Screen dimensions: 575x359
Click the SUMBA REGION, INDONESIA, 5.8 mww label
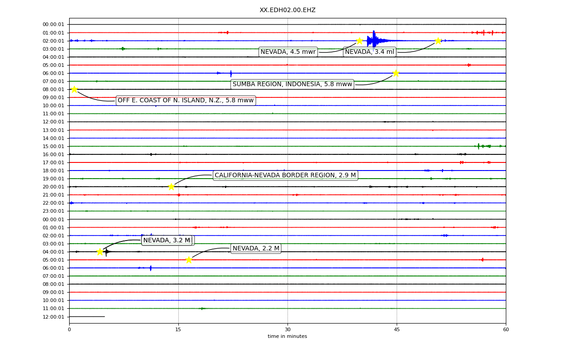pos(292,84)
